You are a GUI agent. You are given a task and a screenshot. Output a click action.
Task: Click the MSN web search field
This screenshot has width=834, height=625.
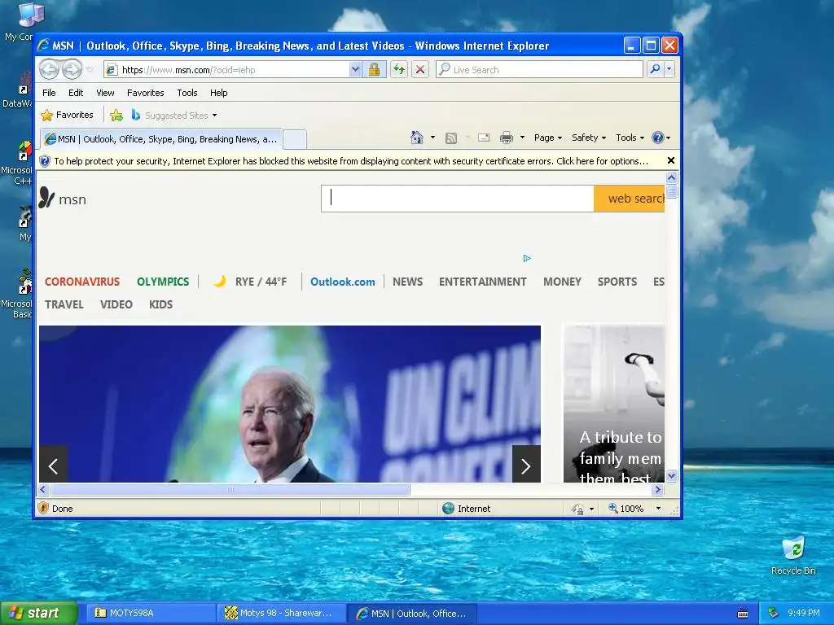(458, 199)
